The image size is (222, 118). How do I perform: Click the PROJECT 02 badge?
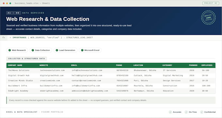tap(211, 3)
